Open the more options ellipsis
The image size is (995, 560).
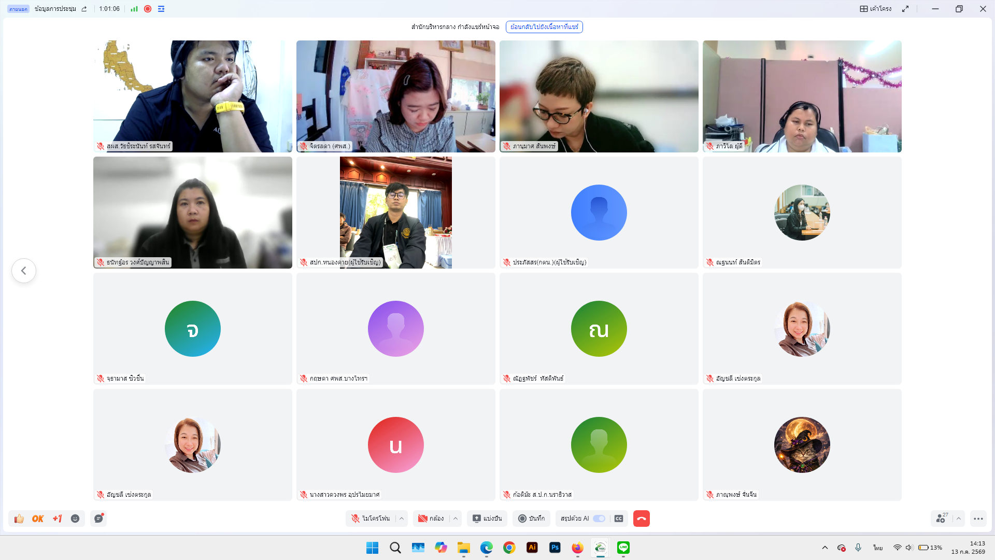[x=978, y=519]
